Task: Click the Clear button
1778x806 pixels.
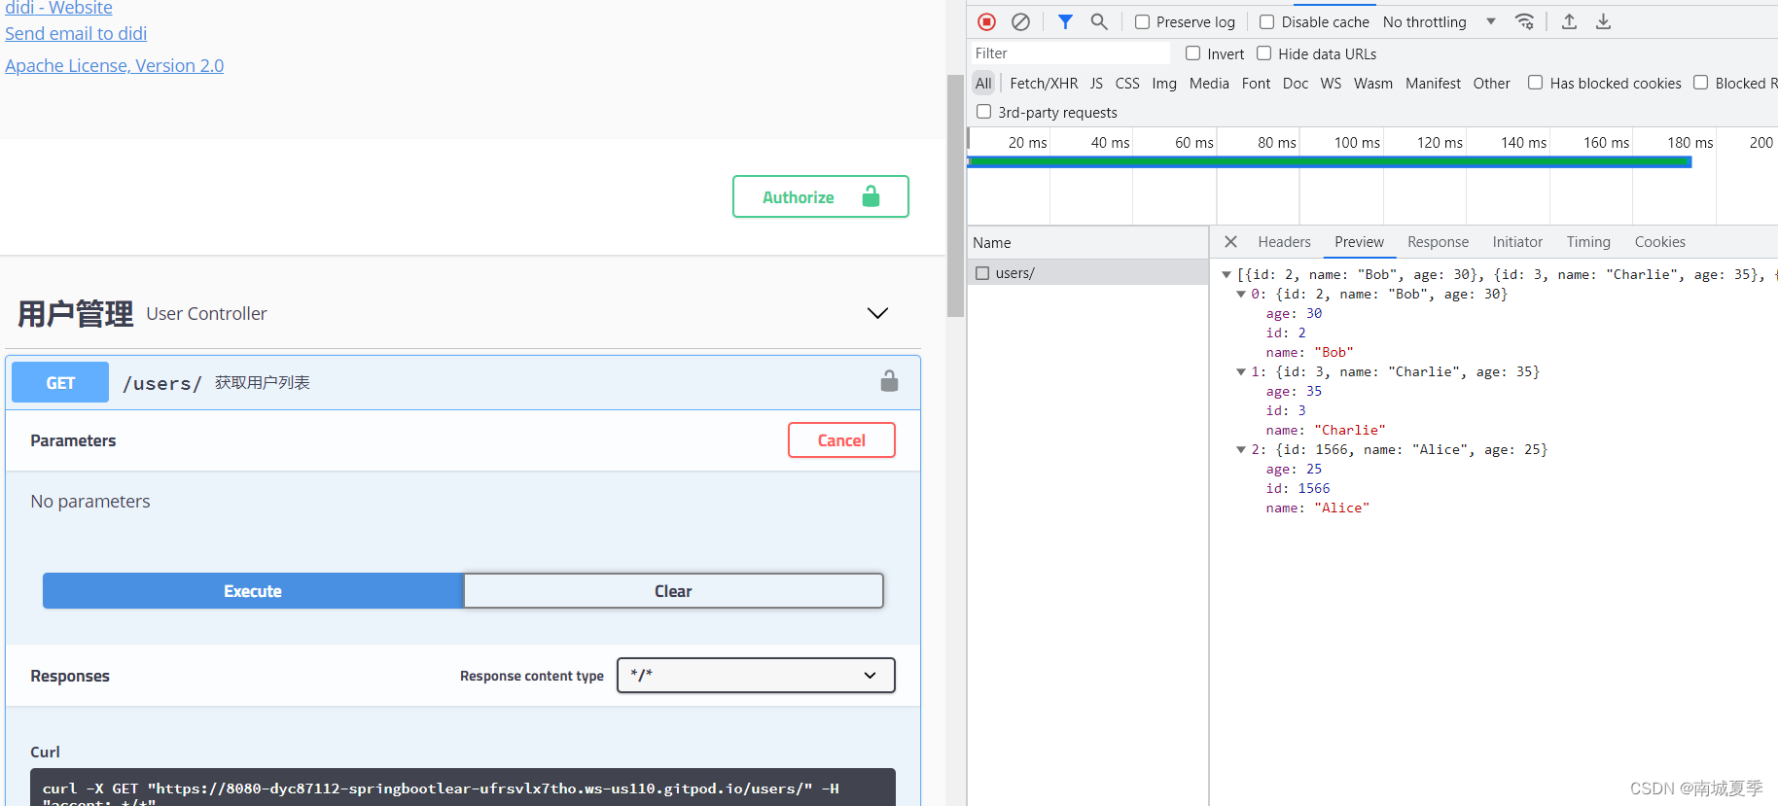Action: tap(673, 591)
